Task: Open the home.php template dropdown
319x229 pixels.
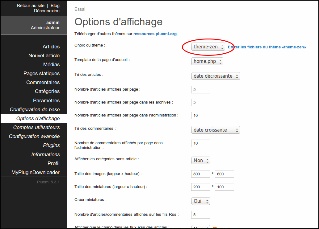Action: (x=207, y=61)
